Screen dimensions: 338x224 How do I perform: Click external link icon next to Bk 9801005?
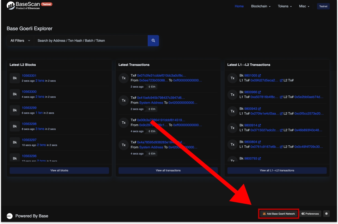tap(259, 76)
